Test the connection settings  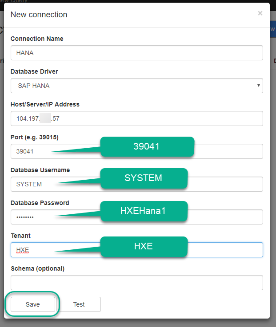tap(79, 304)
